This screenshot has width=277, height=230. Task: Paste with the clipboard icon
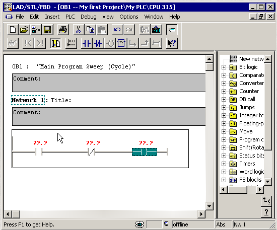(x=102, y=30)
